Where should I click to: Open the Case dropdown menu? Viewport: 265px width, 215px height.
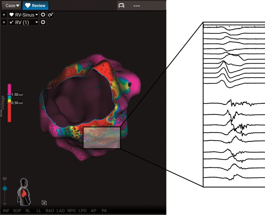[x=11, y=5]
